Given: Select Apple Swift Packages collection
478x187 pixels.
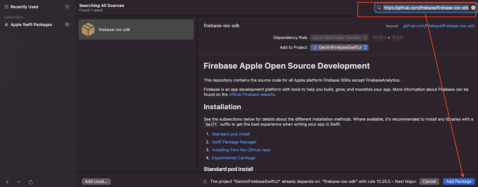Looking at the screenshot, I should [31, 25].
